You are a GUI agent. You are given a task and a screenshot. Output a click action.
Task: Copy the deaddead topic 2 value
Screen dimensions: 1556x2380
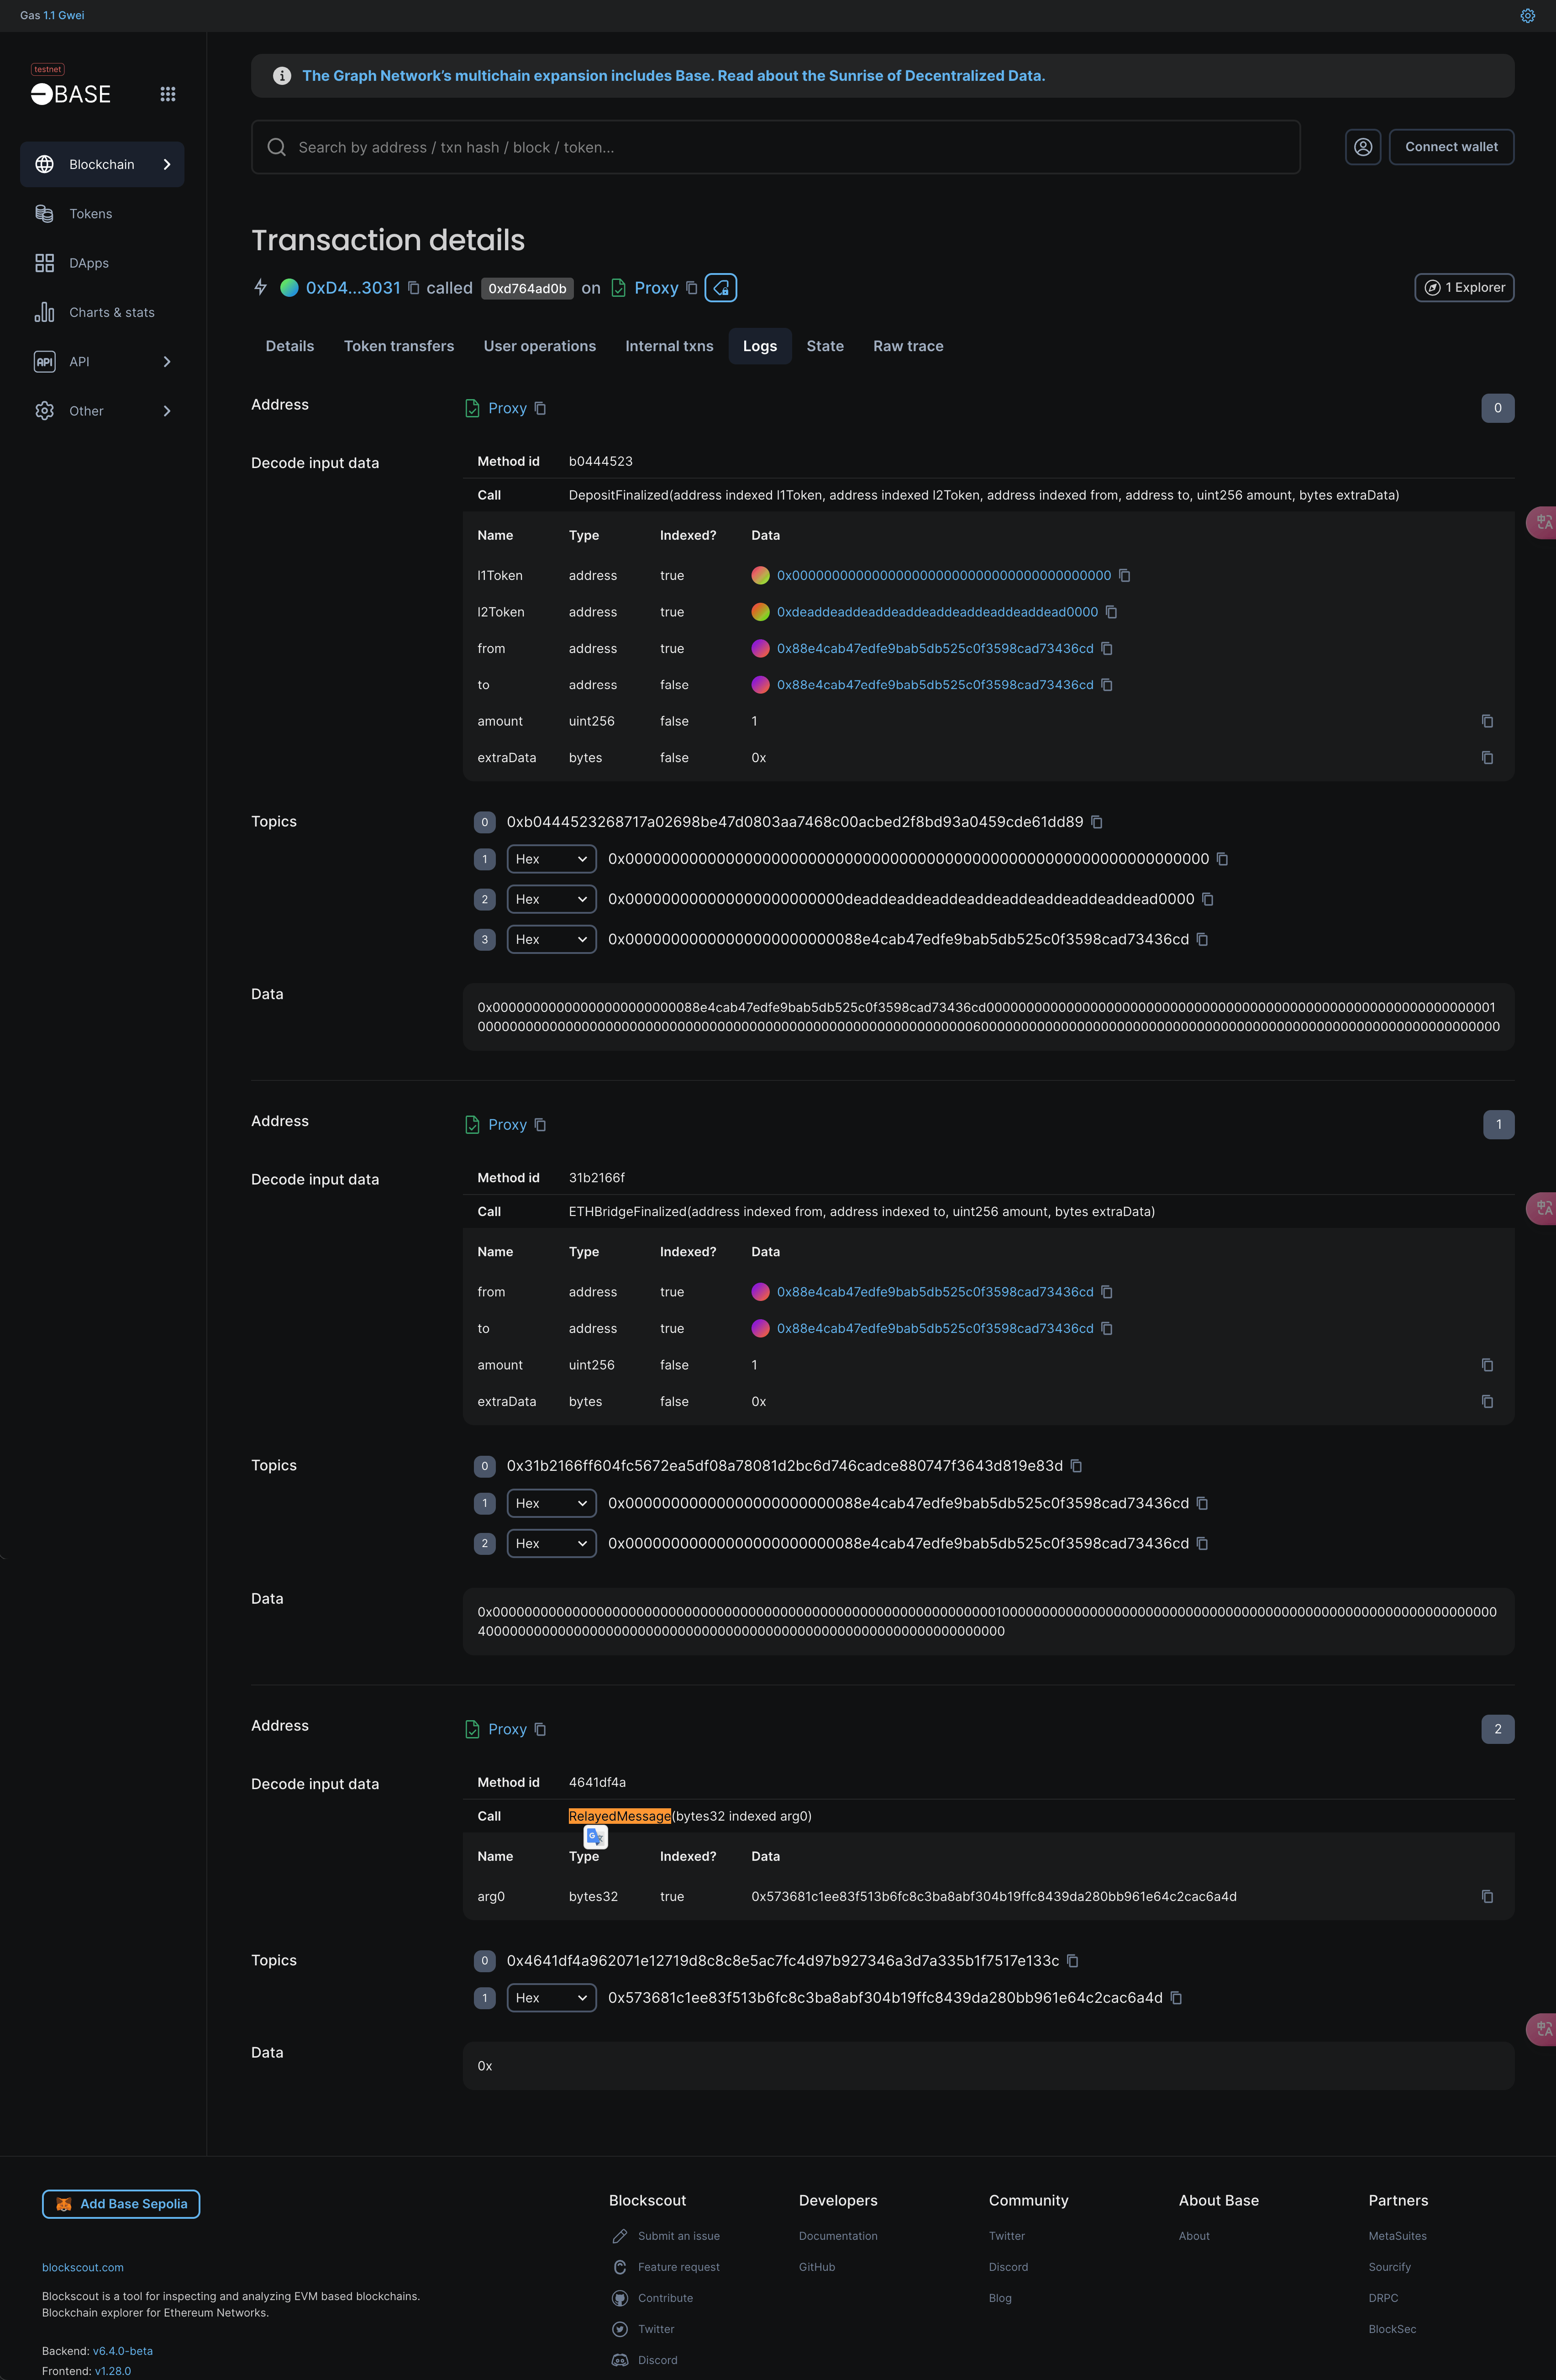click(1208, 899)
